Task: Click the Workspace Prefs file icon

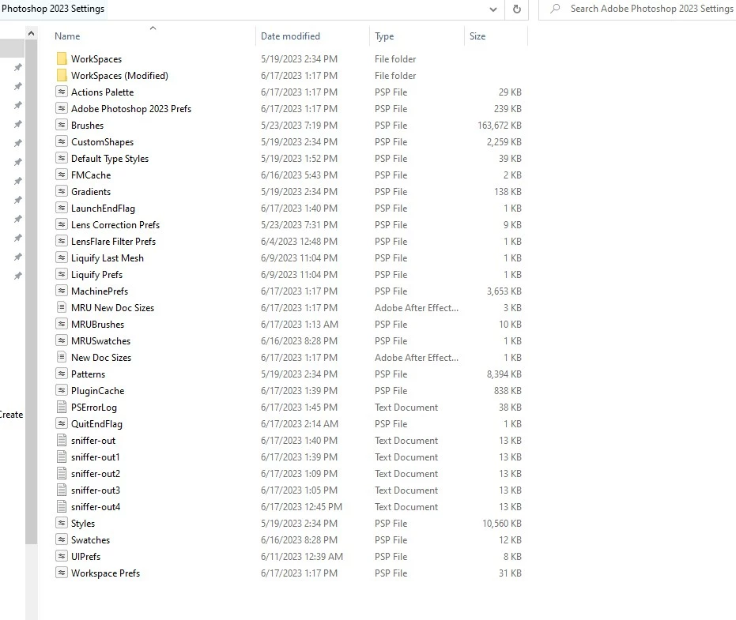Action: (x=62, y=573)
